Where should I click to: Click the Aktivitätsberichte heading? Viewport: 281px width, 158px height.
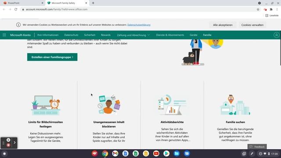pyautogui.click(x=172, y=122)
